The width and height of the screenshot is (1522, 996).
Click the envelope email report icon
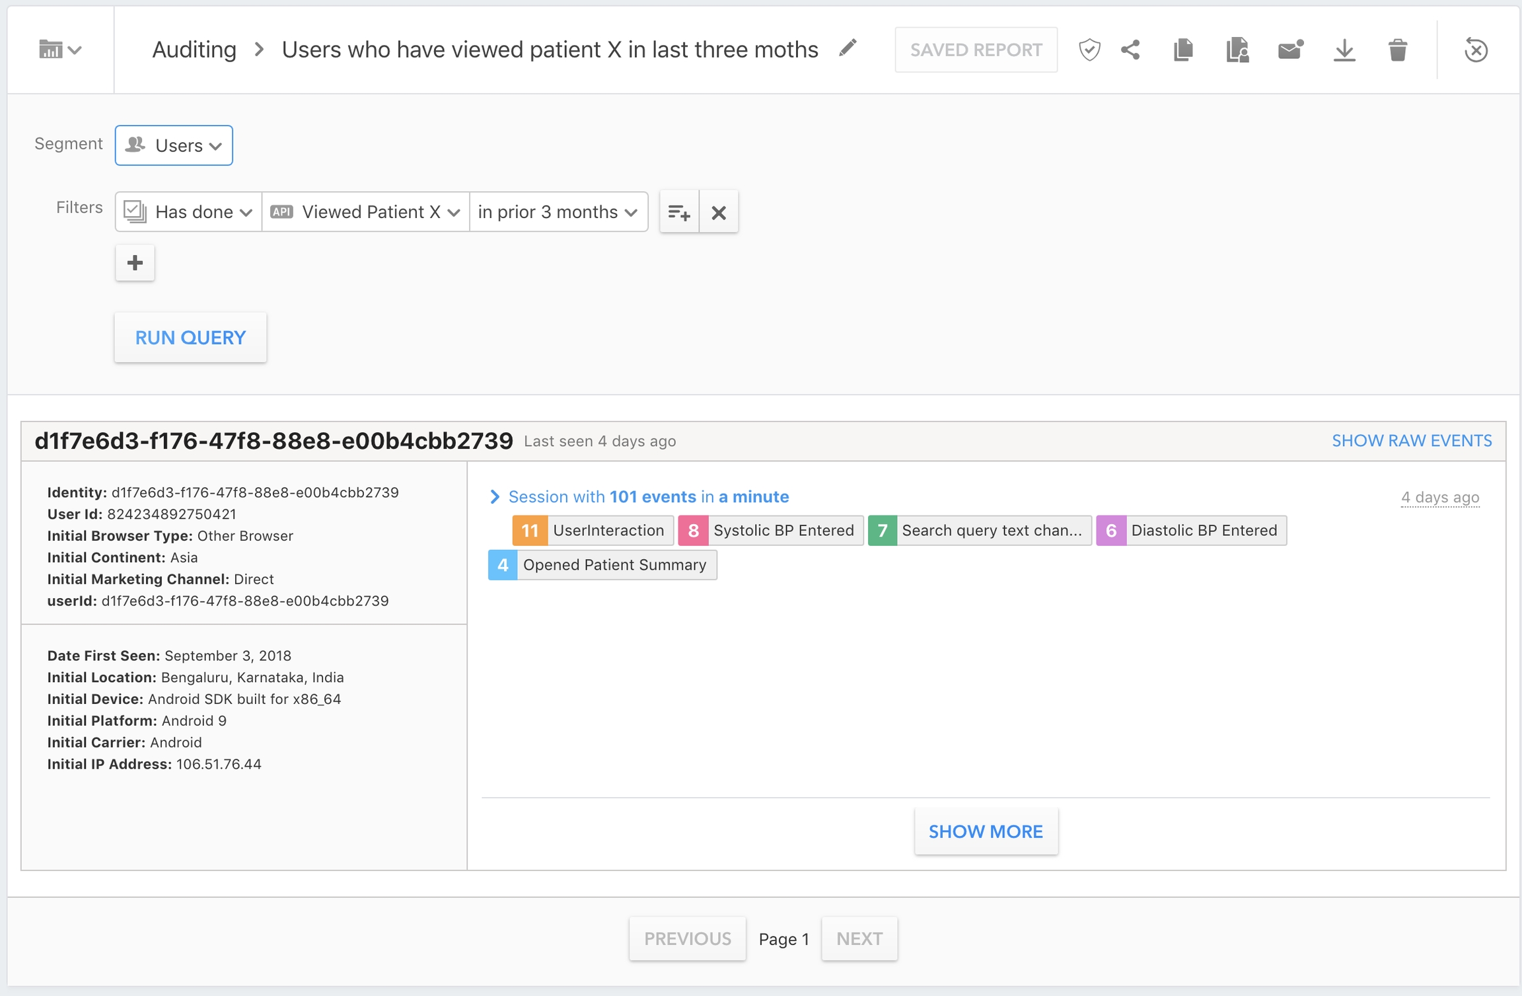pos(1289,50)
